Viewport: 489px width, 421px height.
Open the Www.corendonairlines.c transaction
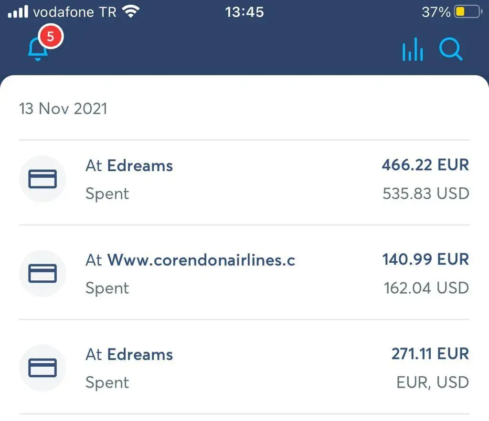[x=201, y=260]
